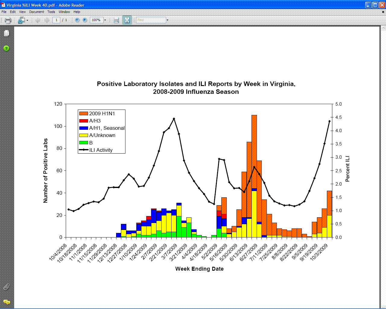This screenshot has width=386, height=309.
Task: Click the Adobe Reader title bar icon
Action: point(3,5)
